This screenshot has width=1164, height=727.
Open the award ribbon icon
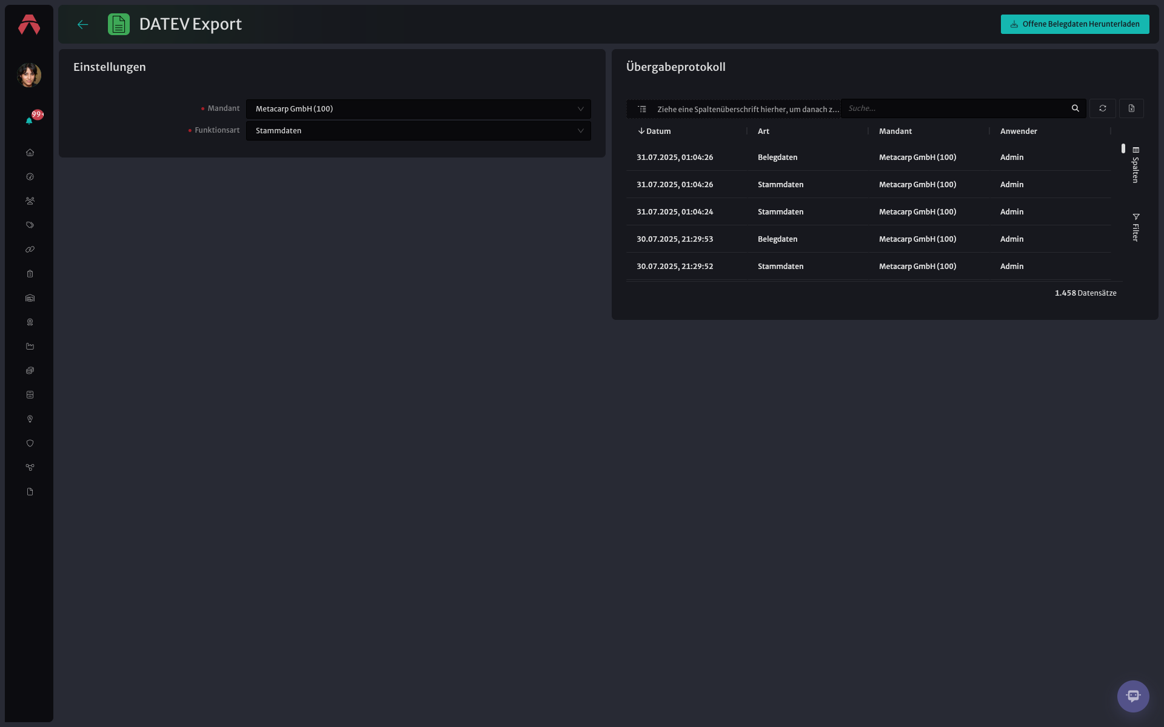(30, 322)
